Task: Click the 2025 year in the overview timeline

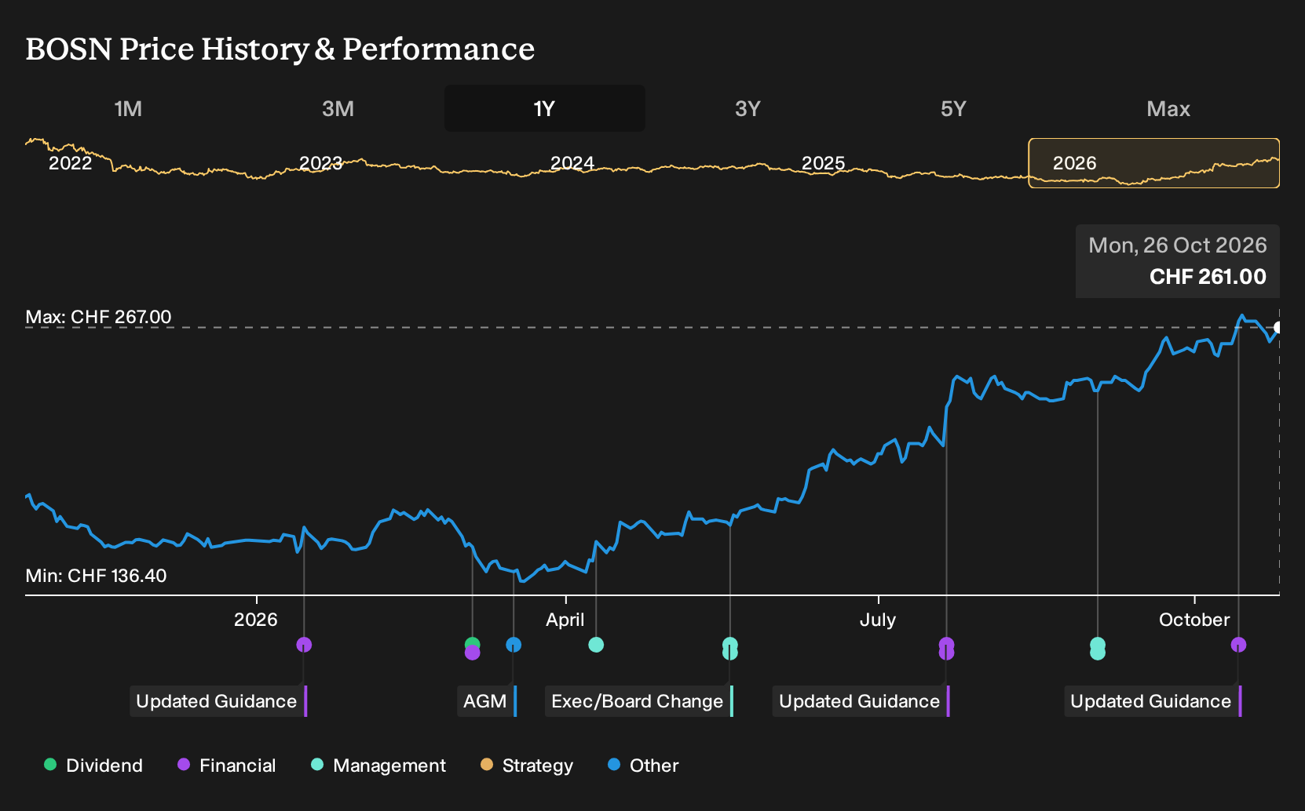Action: [824, 163]
